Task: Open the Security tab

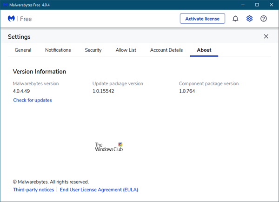Action: [x=93, y=50]
